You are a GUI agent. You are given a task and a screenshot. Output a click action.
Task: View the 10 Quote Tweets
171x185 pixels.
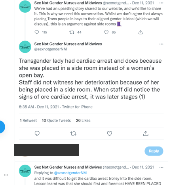coord(56,120)
